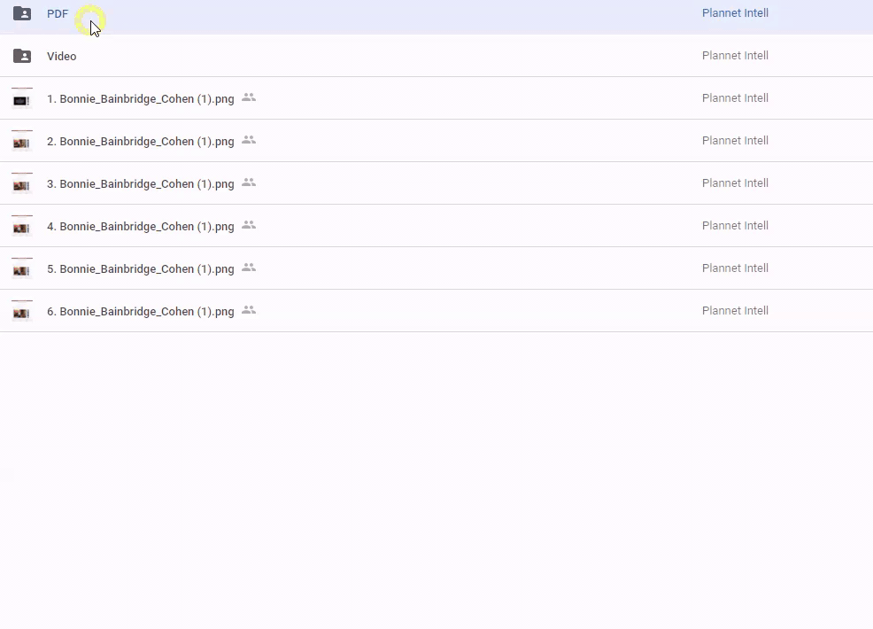Select file name 2. Bonnie_Bainbridge_Cohen (1).png
This screenshot has width=873, height=629.
[x=140, y=142]
